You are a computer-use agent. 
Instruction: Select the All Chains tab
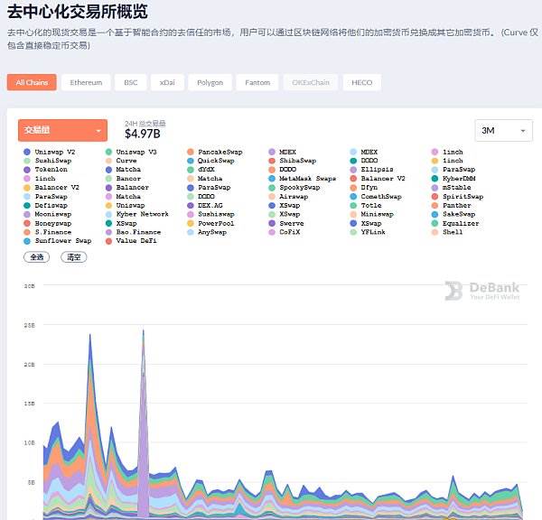click(x=32, y=82)
